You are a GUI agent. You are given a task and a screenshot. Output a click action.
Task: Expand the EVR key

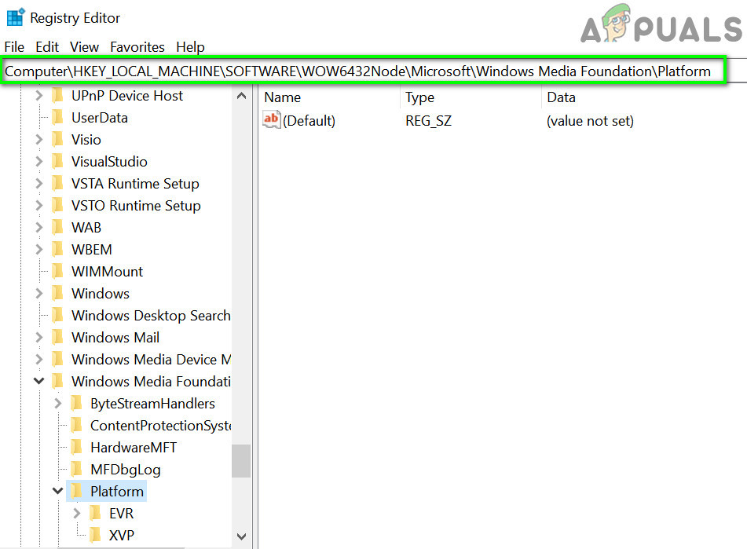pos(77,514)
